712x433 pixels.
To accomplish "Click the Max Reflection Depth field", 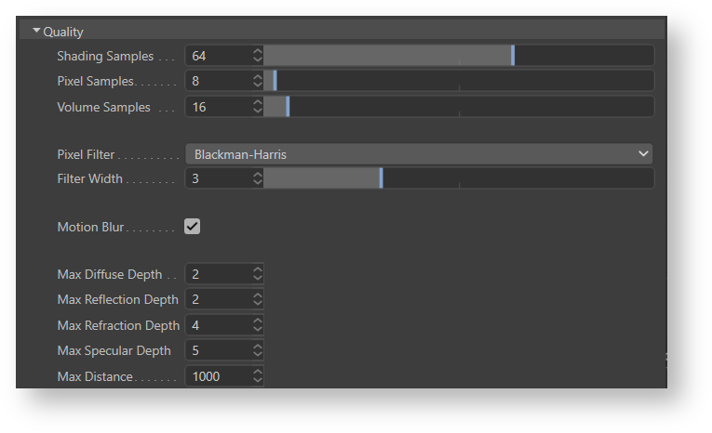I will point(219,299).
